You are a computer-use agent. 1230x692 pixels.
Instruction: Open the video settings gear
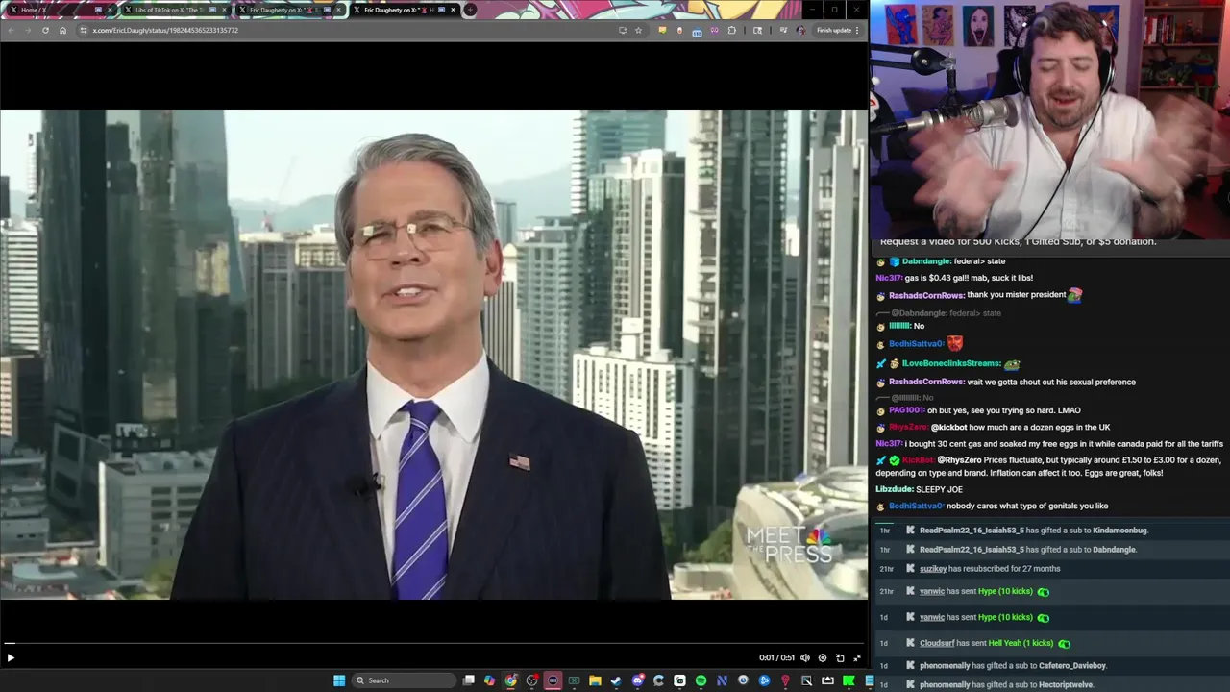[x=823, y=657]
